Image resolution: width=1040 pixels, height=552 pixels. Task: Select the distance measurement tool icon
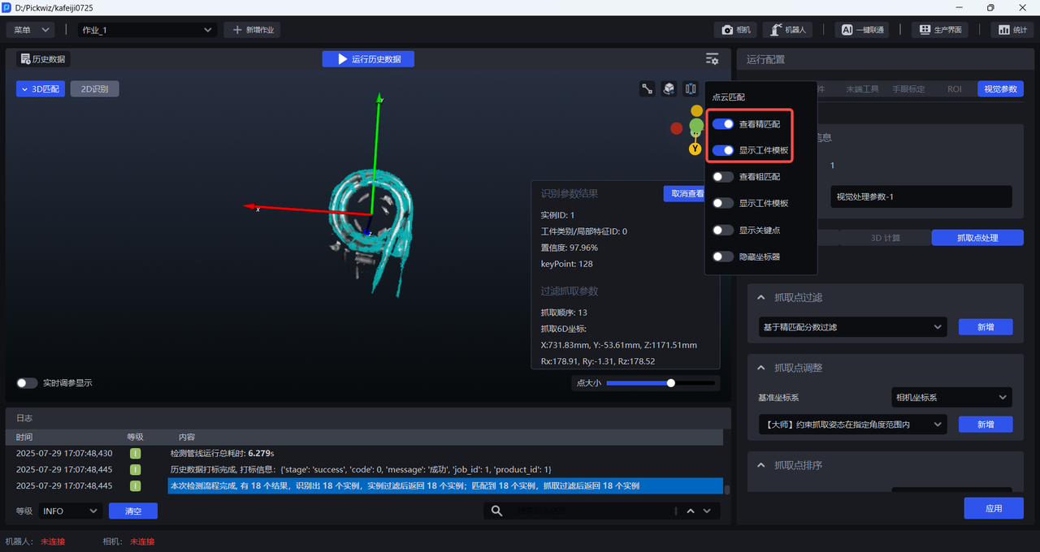pyautogui.click(x=648, y=89)
